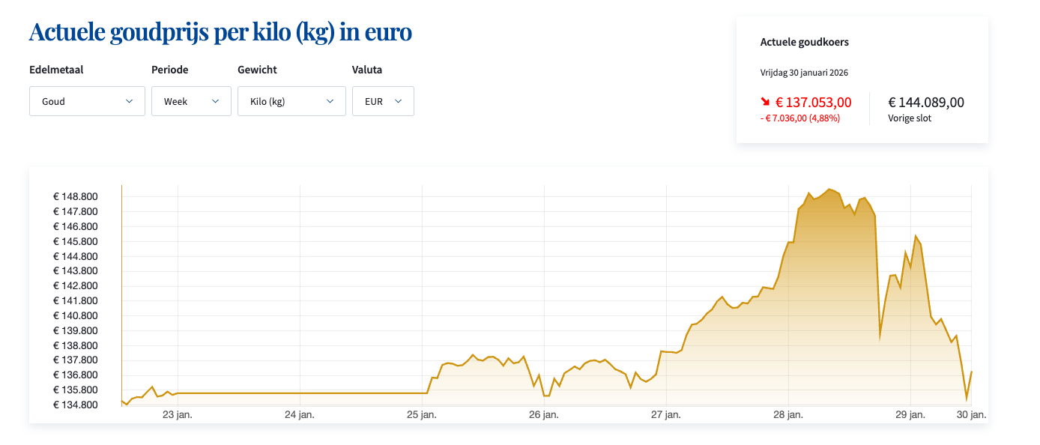Click the € 134.800 y-axis label

[x=75, y=405]
